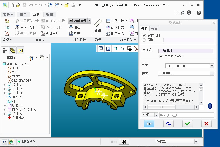This screenshot has width=220, height=147.
Task: Click the 拔模斜度 draft analysis icon
Action: coord(109,27)
